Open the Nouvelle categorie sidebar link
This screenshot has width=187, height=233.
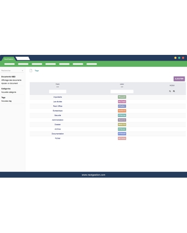pos(9,92)
